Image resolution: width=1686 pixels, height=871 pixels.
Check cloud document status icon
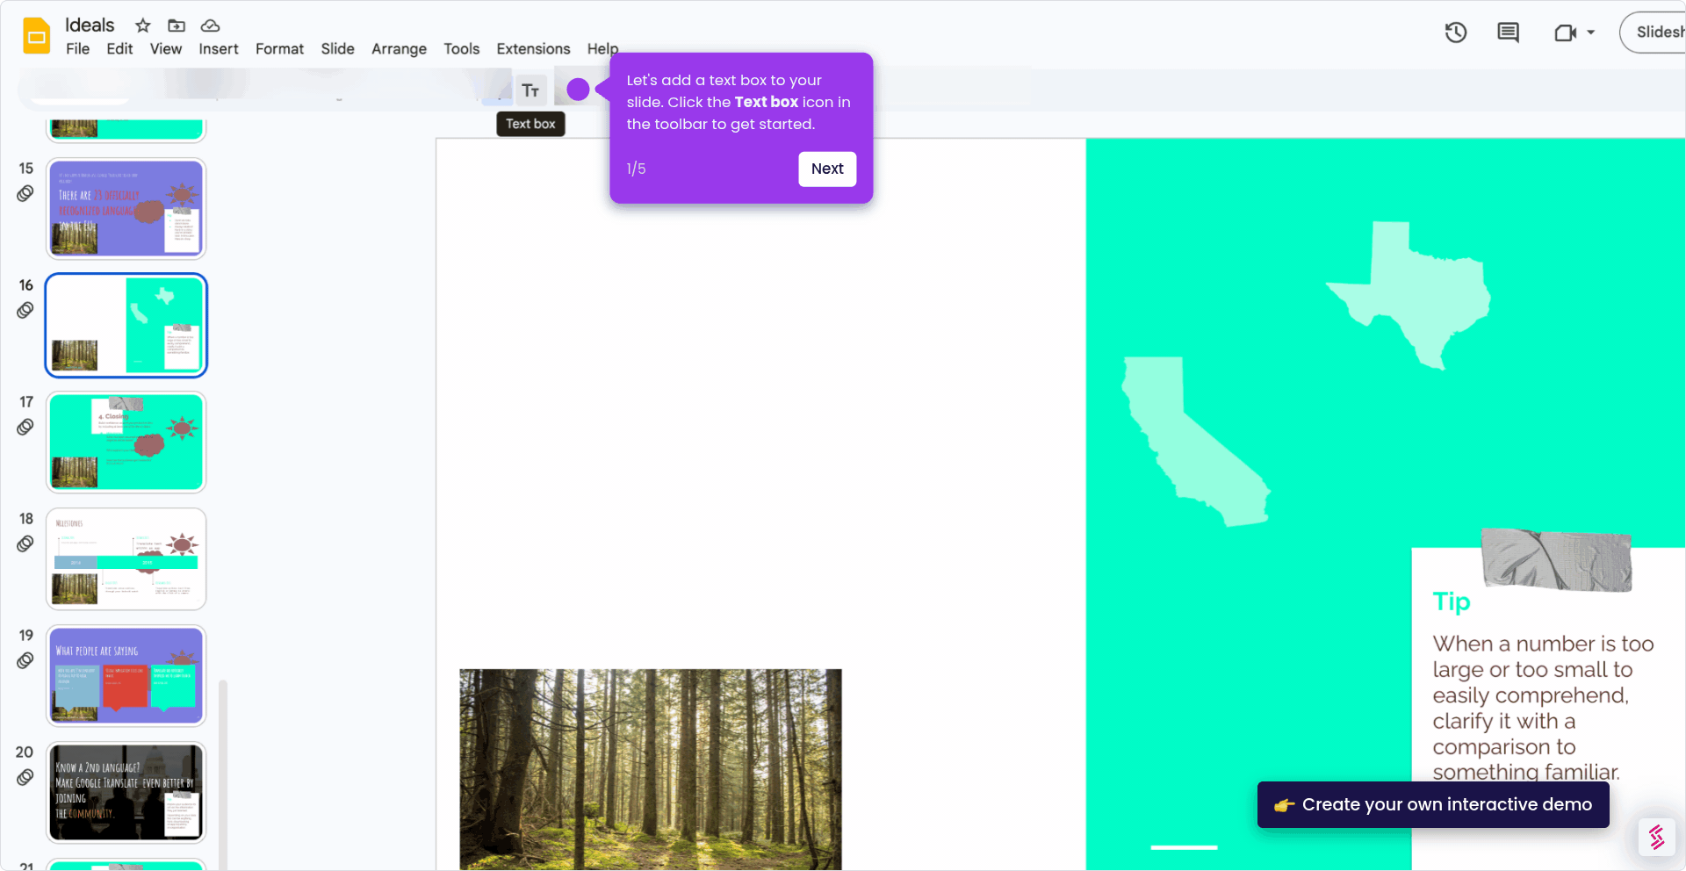(210, 25)
